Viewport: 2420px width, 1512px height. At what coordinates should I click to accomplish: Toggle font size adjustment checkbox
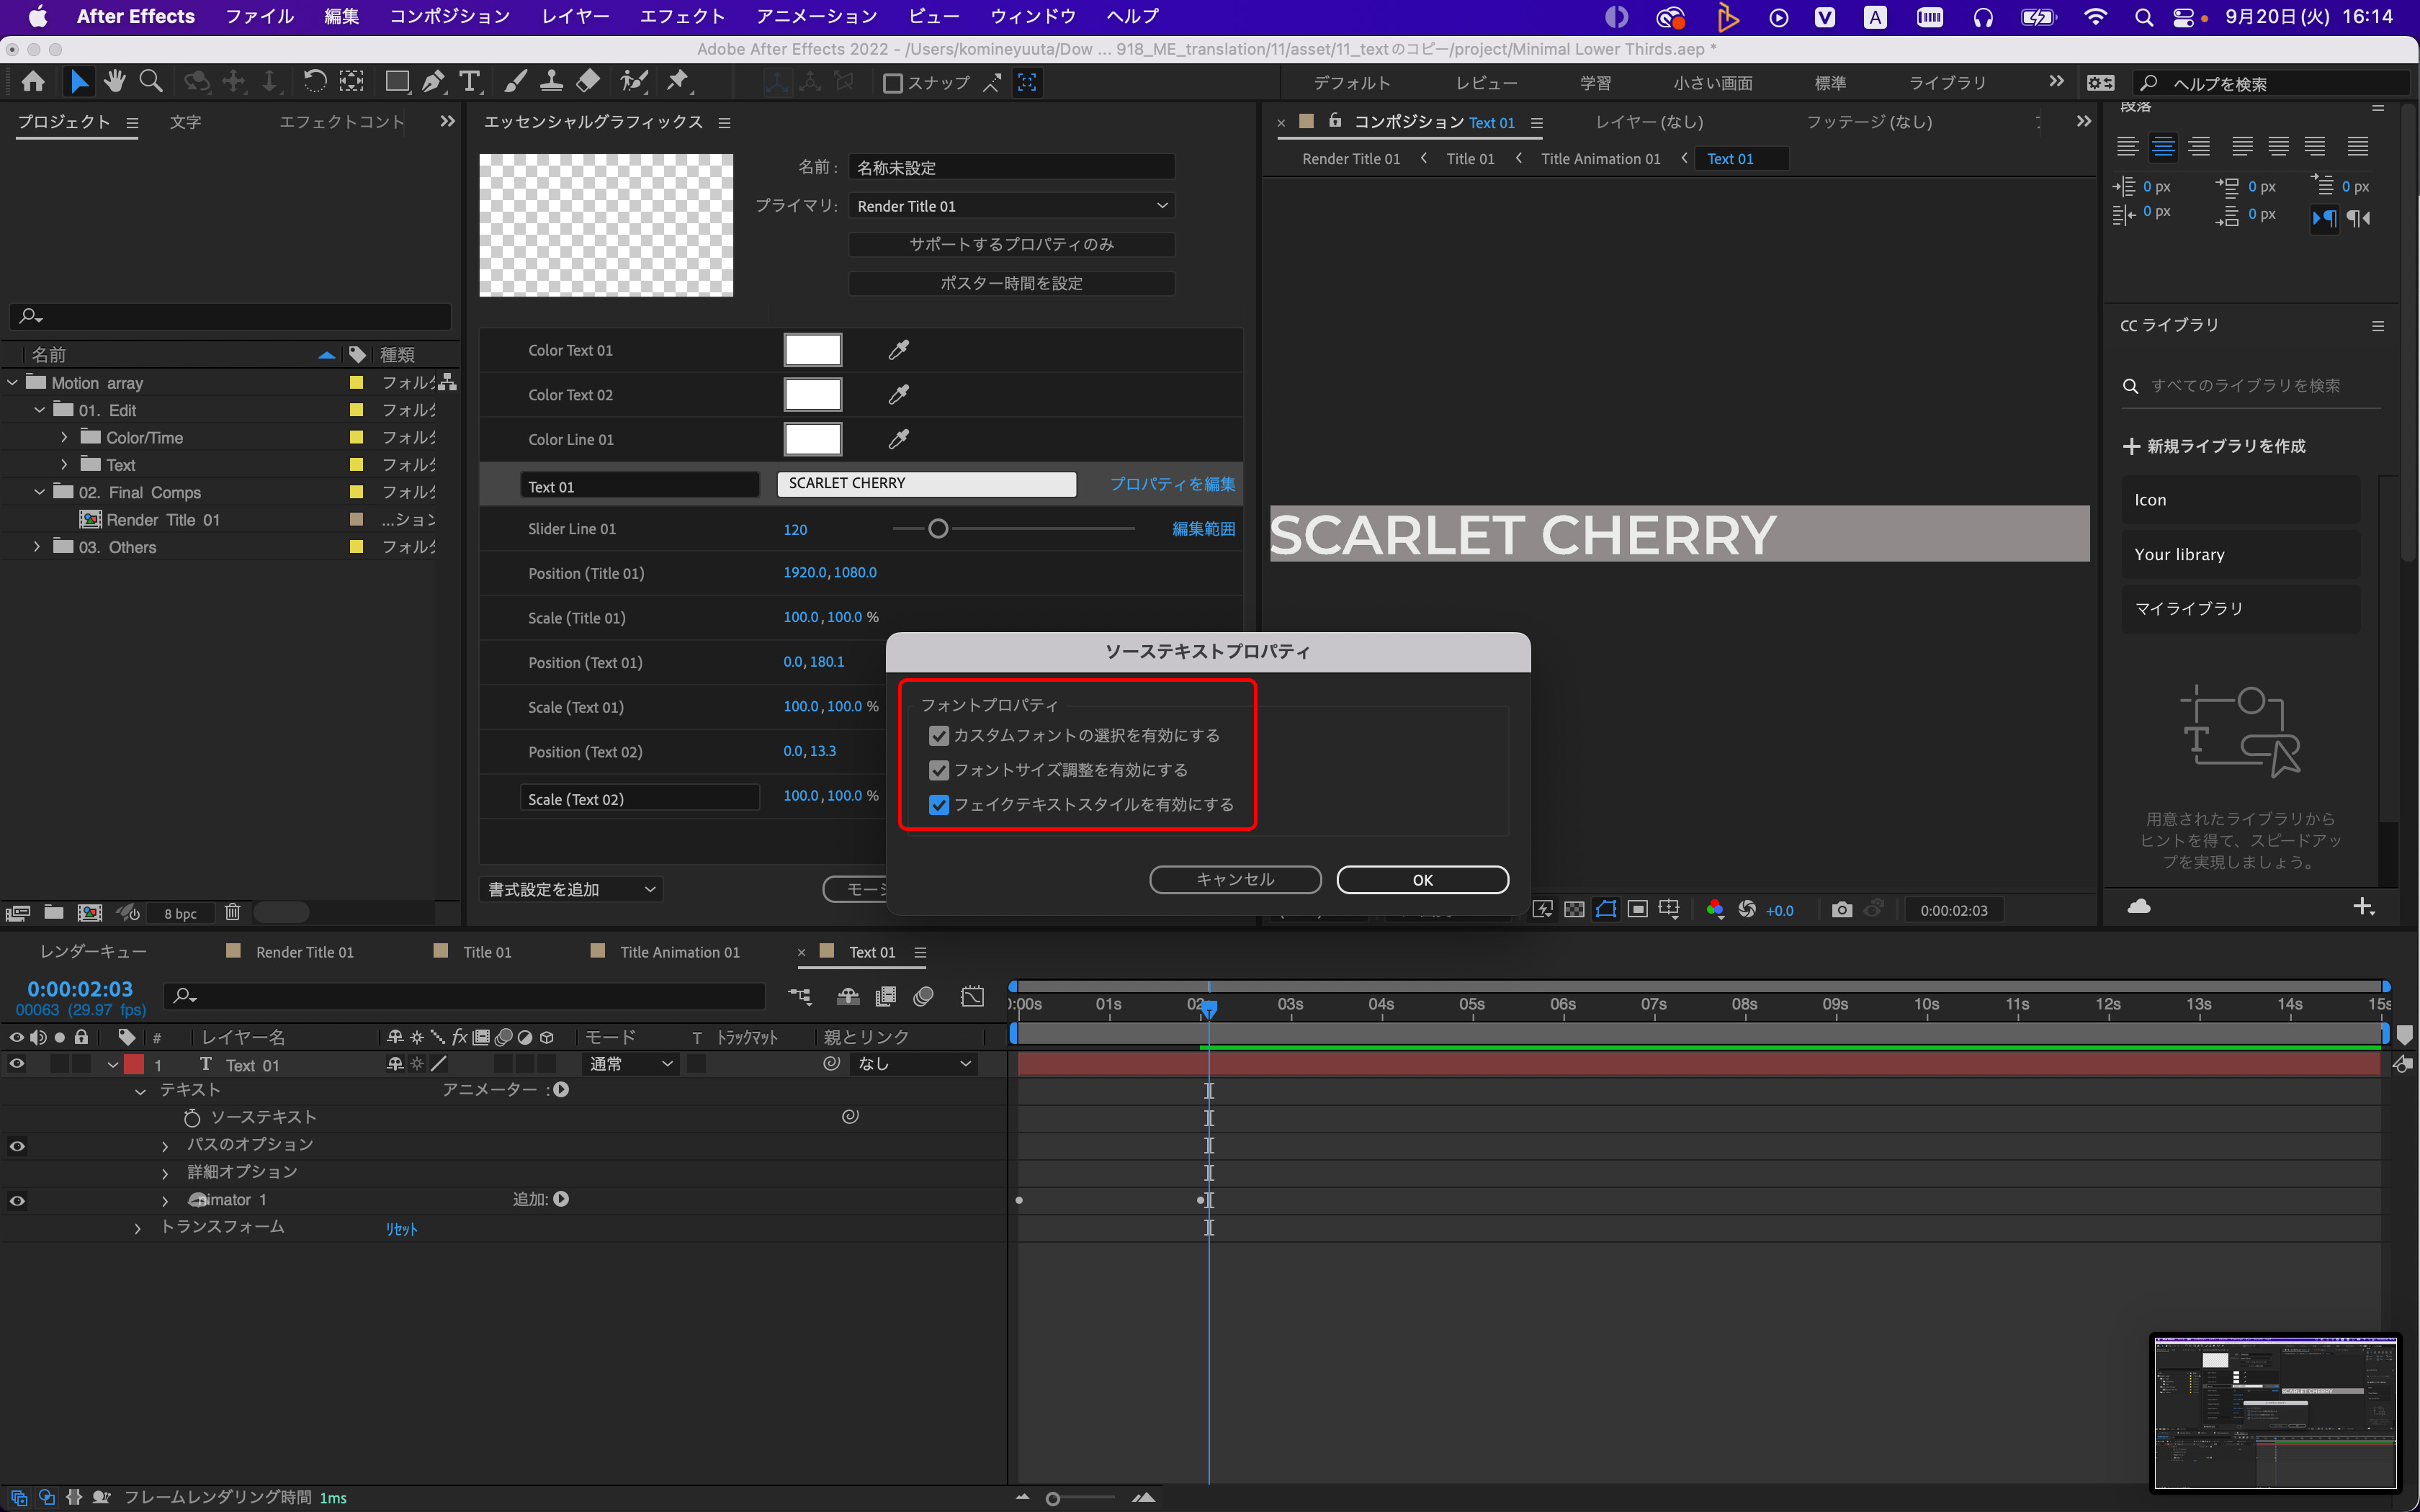coord(938,770)
